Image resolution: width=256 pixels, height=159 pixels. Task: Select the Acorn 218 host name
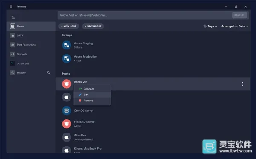click(81, 82)
